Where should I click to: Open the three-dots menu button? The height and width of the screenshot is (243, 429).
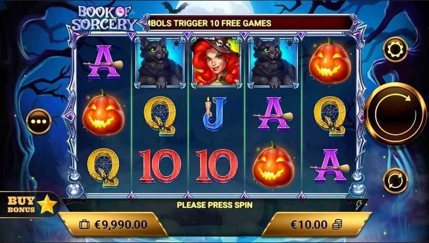[39, 121]
